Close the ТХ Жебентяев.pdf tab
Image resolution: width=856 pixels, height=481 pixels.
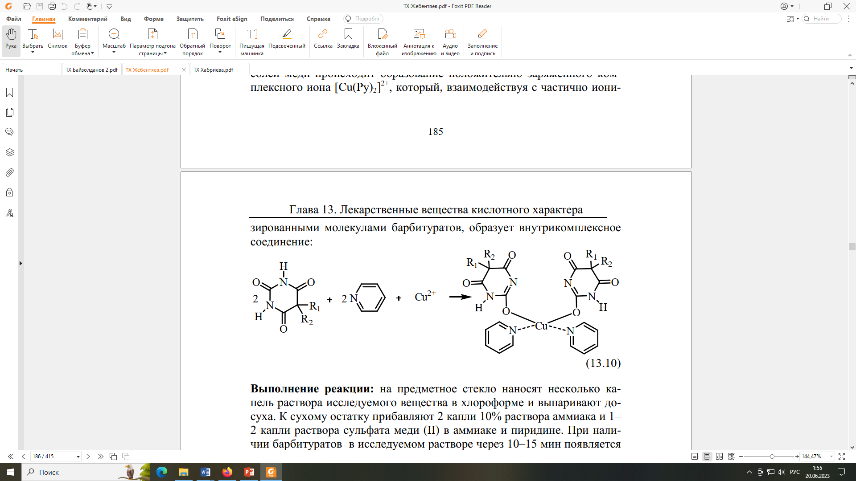pyautogui.click(x=184, y=70)
